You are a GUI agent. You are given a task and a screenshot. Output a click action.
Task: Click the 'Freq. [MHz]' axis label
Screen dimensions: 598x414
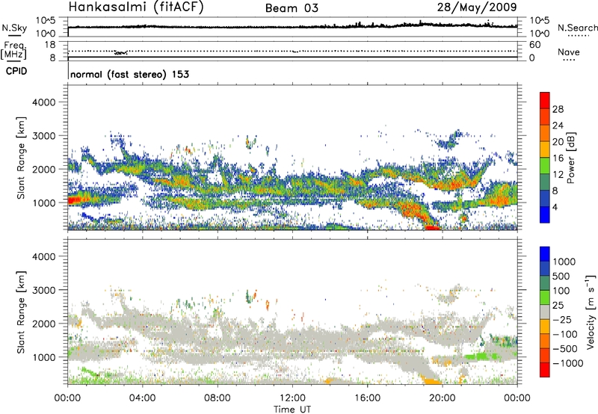click(15, 50)
